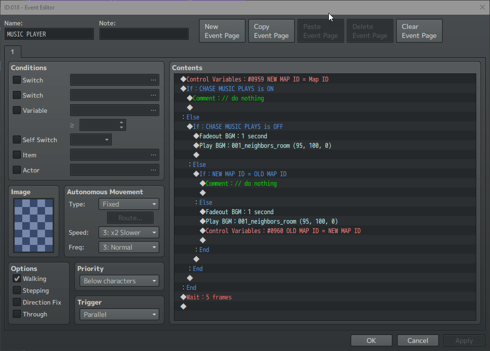The height and width of the screenshot is (351, 490).
Task: Open the Priority dropdown showing Below characters
Action: (x=119, y=281)
